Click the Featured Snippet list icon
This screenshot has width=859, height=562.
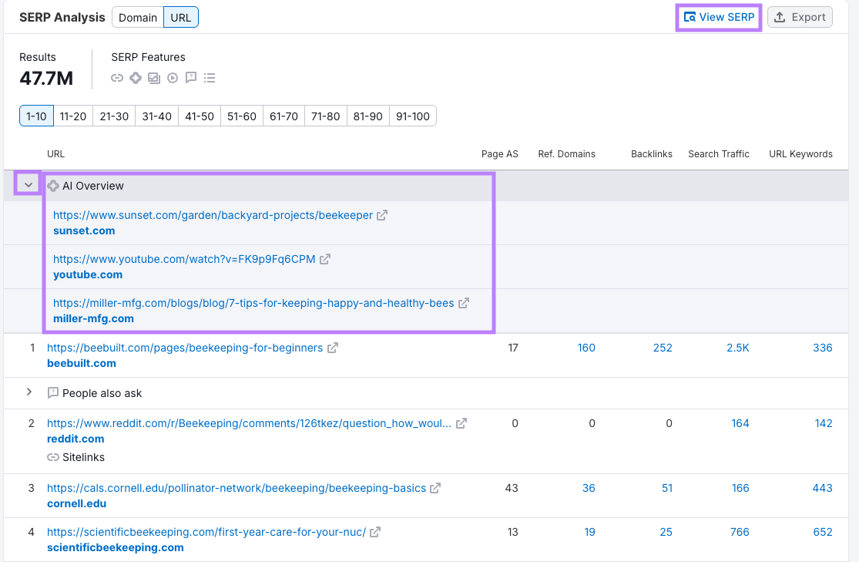[210, 77]
